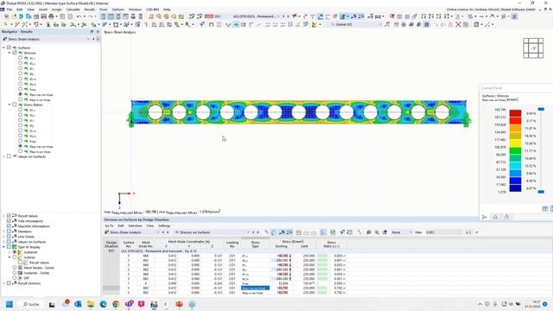
Task: Click the Redo arrow icon
Action: [90, 16]
